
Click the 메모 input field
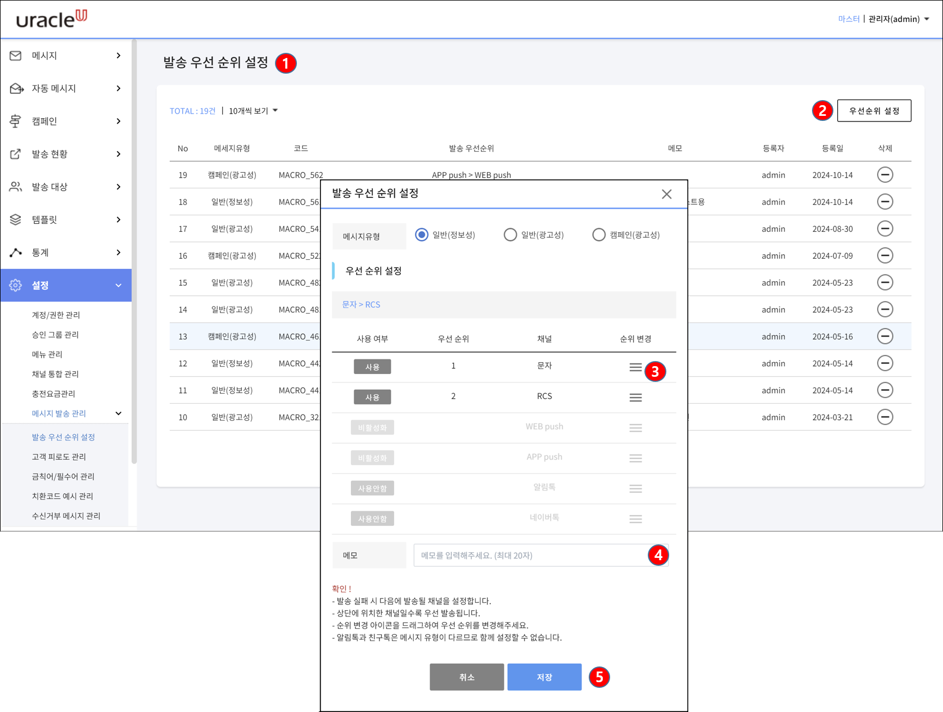coord(540,555)
